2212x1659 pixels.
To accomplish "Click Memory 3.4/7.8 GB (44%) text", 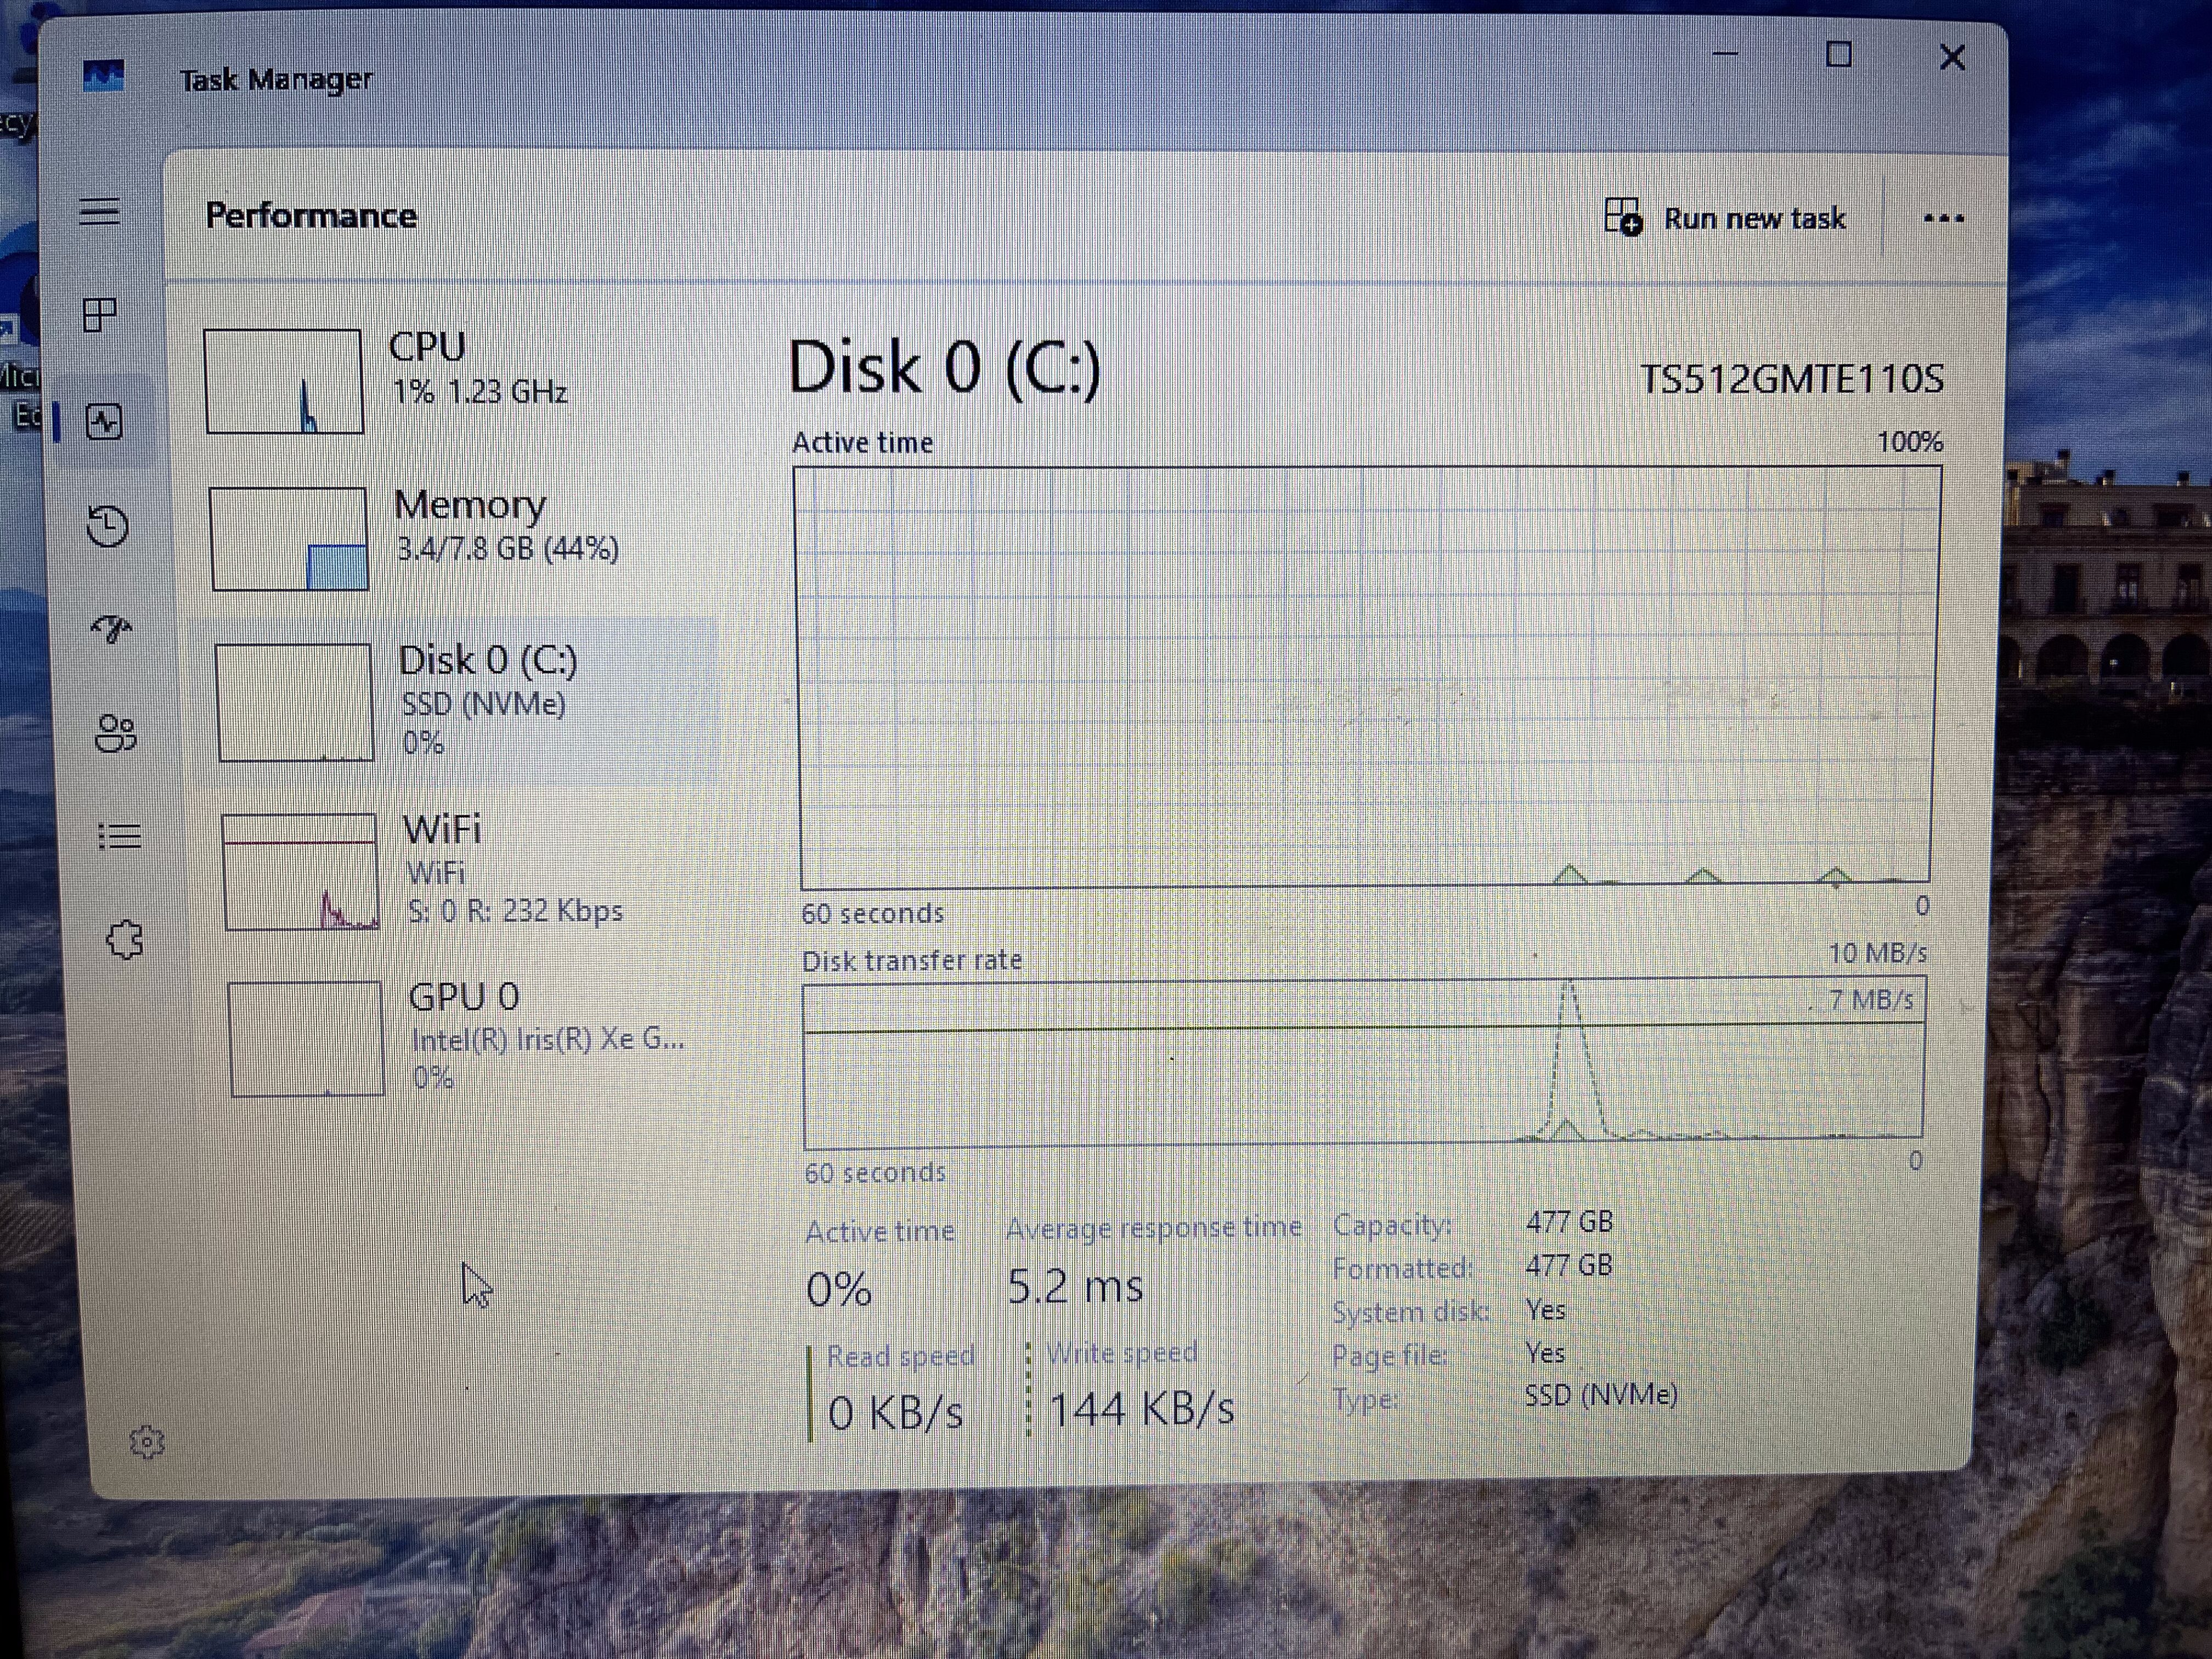I will point(507,549).
